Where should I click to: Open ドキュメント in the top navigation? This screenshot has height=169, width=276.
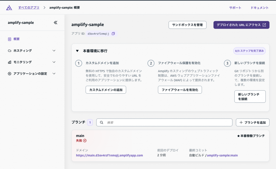pos(259,8)
